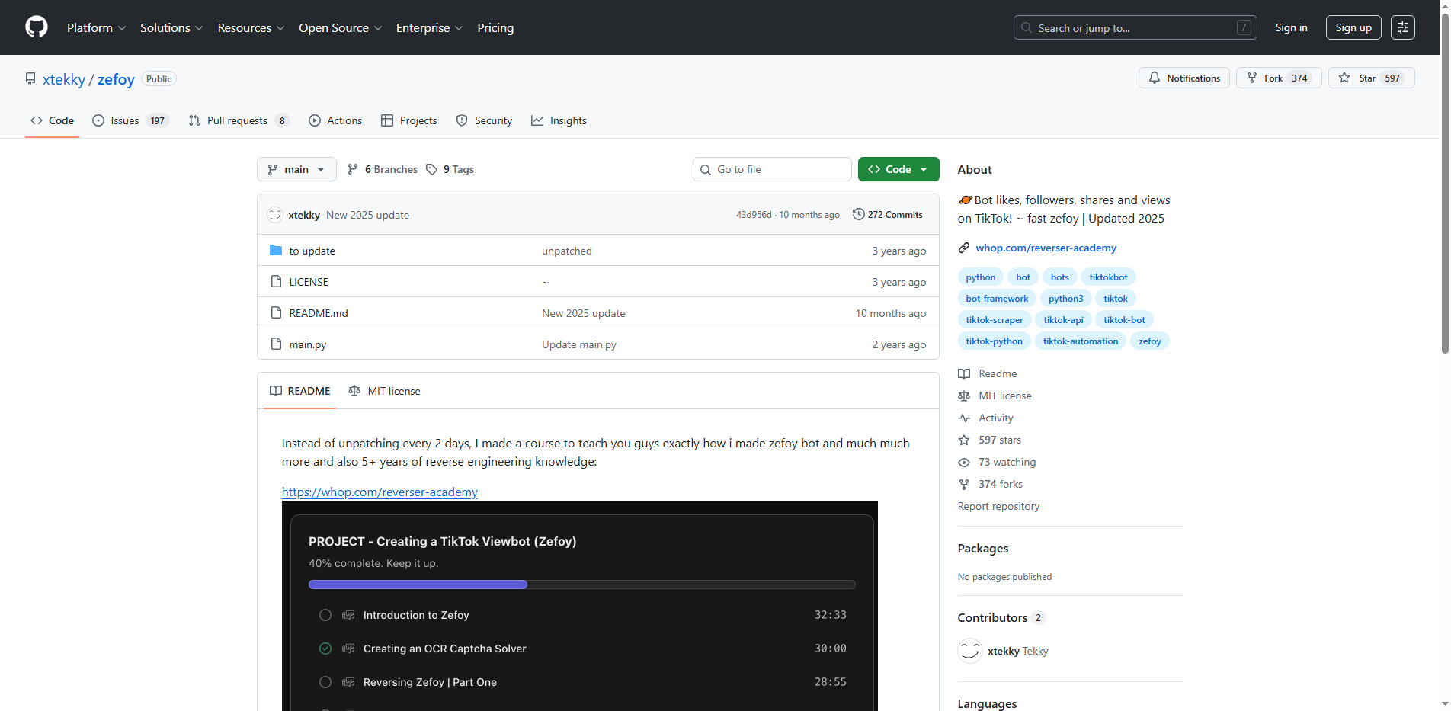Click the Code tab
The height and width of the screenshot is (711, 1451).
tap(52, 120)
